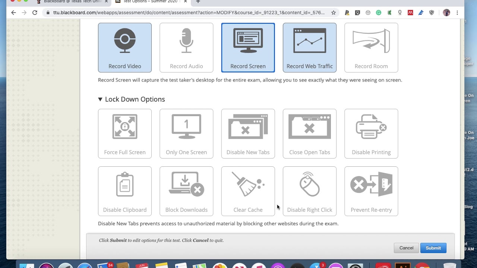
Task: Open the Chrome profile avatar
Action: (446, 13)
